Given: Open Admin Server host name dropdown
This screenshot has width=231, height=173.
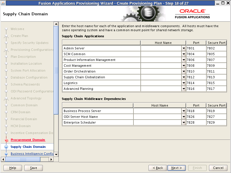Looking at the screenshot, I should click(x=184, y=48).
